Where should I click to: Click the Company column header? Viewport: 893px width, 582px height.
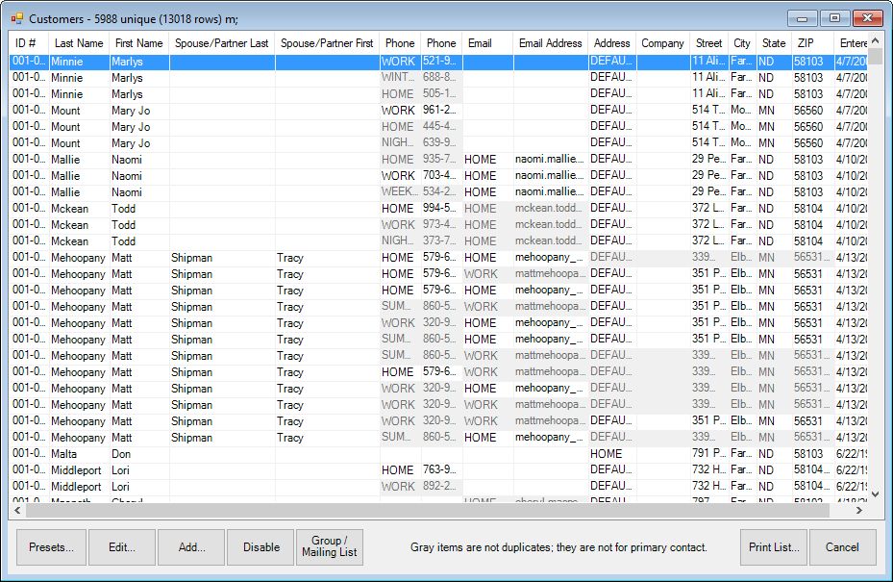(663, 43)
